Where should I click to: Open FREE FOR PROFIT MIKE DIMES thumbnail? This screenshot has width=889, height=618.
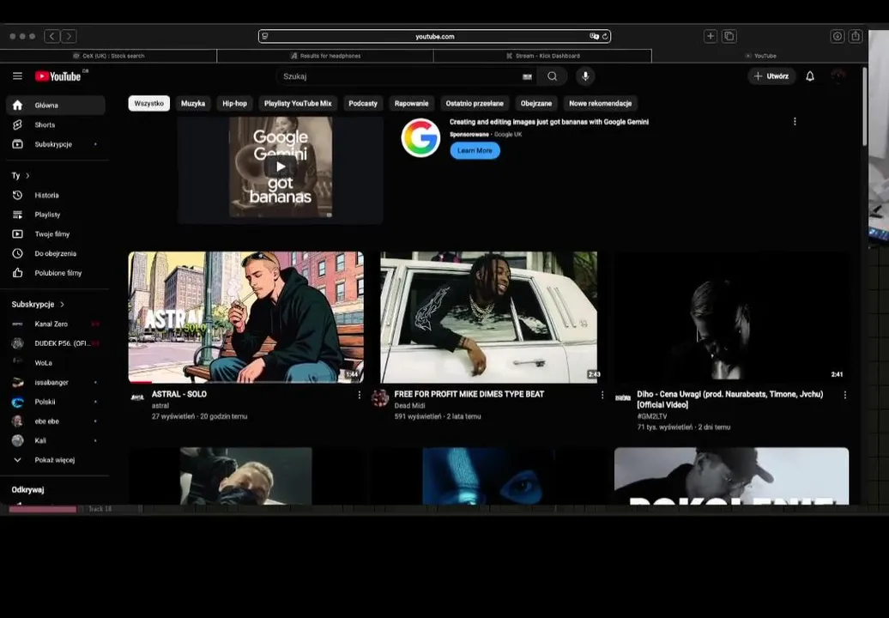(x=489, y=318)
